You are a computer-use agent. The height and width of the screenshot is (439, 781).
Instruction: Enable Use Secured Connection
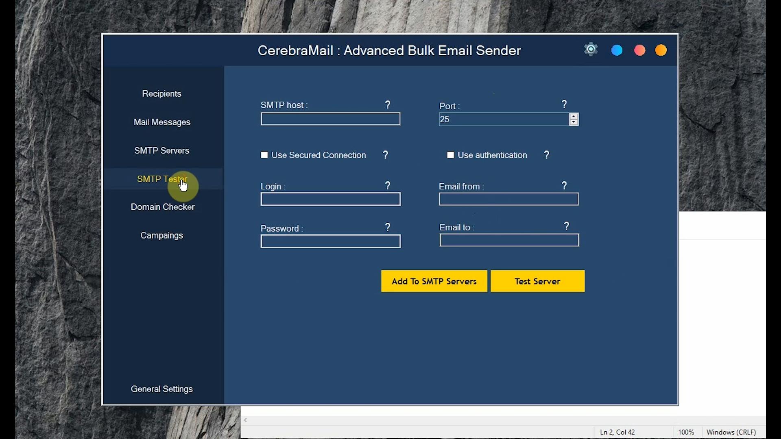point(264,155)
